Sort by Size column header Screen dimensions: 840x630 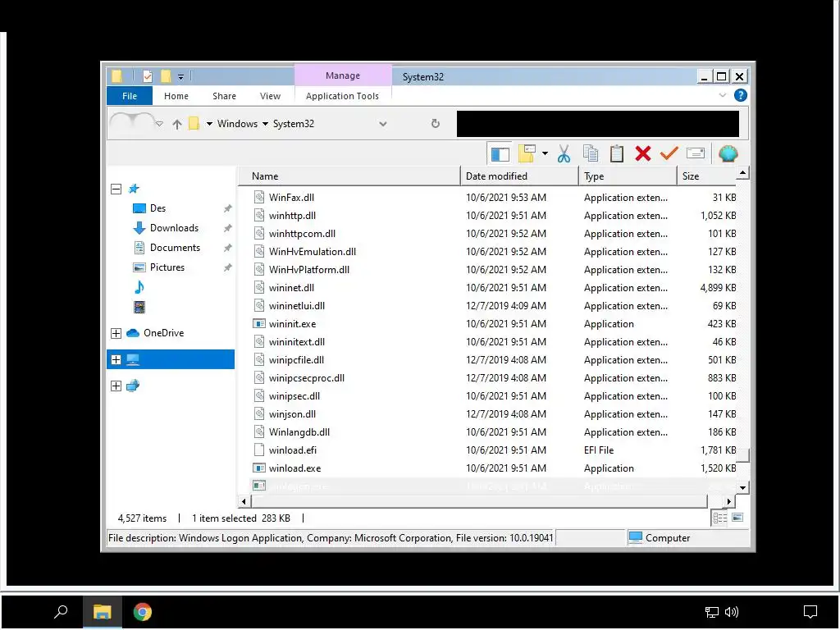point(706,176)
